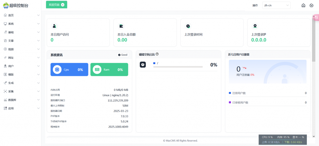319x146 pixels.
Task: Click the 下载 speed 0.66 KB/s in monitor overlay
Action: [x=293, y=142]
